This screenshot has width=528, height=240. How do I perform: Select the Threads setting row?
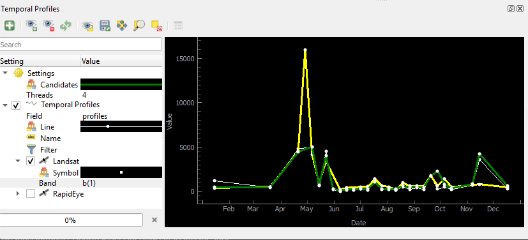click(x=81, y=95)
